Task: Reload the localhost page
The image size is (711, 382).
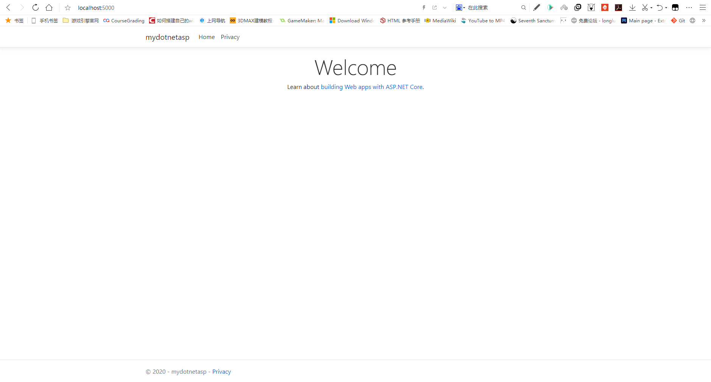Action: (36, 8)
